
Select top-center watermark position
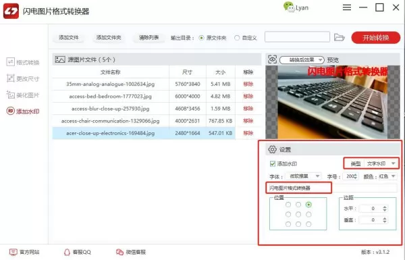(298, 205)
